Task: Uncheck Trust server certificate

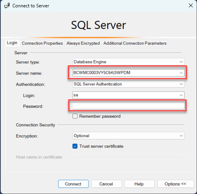Action: point(75,146)
